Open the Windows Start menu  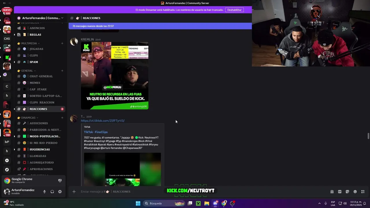tap(138, 203)
